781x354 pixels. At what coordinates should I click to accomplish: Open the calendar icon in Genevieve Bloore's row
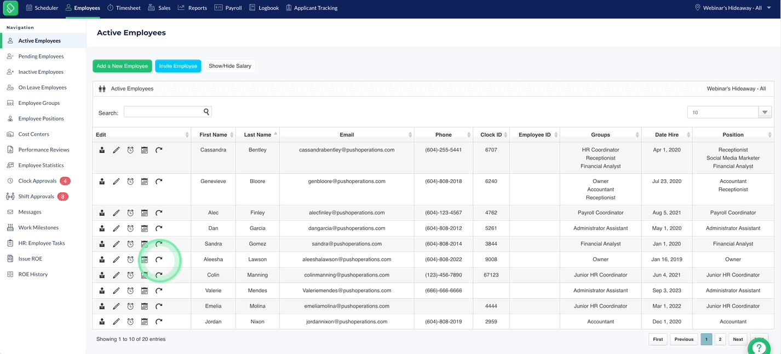tap(145, 181)
